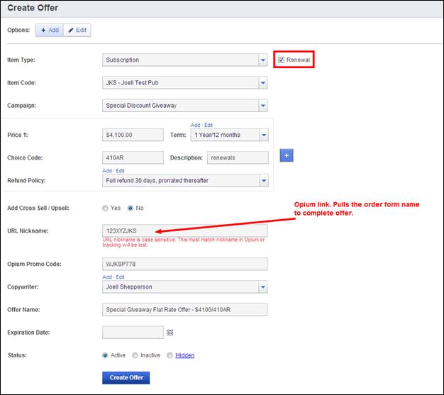Click Add link above Refund Policy
The width and height of the screenshot is (444, 395).
pos(107,171)
